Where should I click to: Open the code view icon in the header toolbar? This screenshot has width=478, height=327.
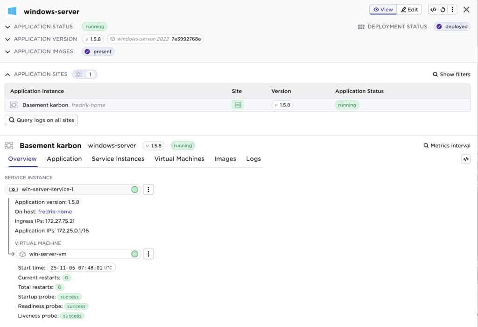point(434,9)
